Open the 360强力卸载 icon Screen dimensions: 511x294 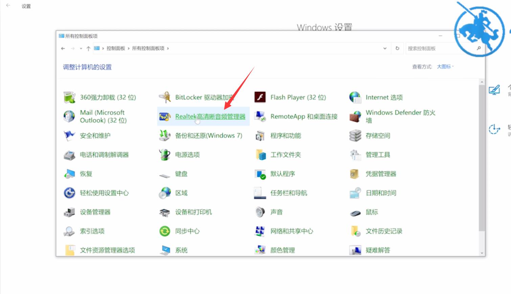69,97
